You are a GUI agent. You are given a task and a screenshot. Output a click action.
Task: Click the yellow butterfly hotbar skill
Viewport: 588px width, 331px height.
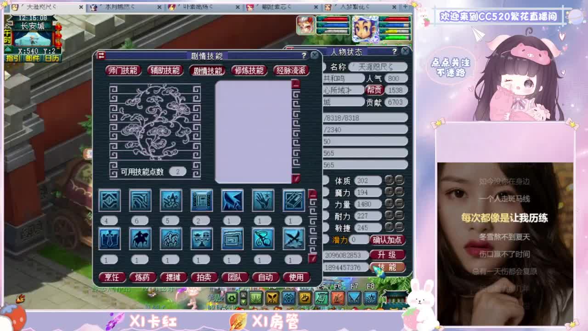tap(272, 298)
